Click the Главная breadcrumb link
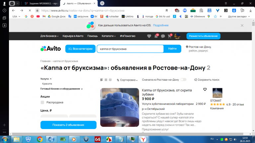The height and width of the screenshot is (143, 255). click(x=45, y=61)
